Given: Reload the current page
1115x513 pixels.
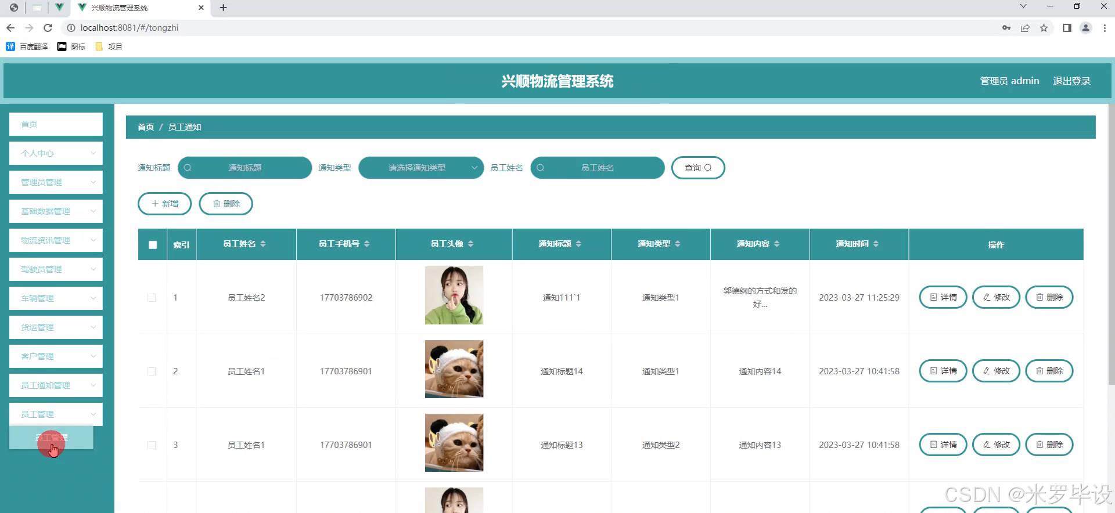Looking at the screenshot, I should tap(48, 28).
